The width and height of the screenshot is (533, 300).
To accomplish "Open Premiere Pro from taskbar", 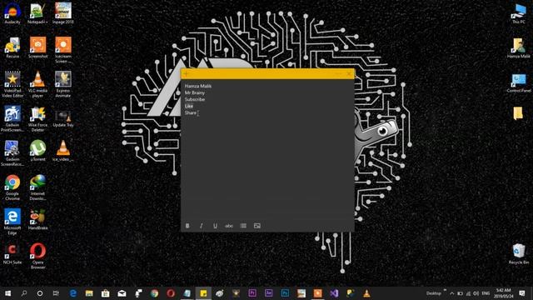I will coord(252,293).
